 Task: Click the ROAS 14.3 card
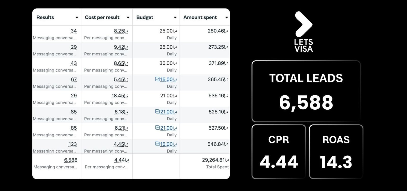tap(336, 152)
